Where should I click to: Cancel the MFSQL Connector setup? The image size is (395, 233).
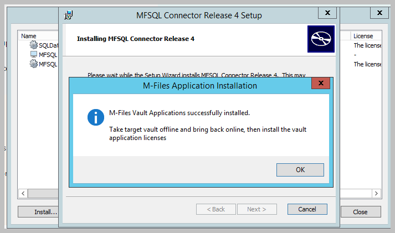click(307, 209)
